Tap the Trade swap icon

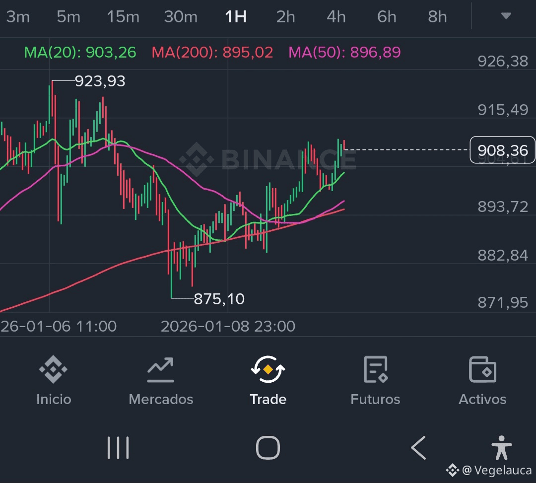(x=268, y=370)
